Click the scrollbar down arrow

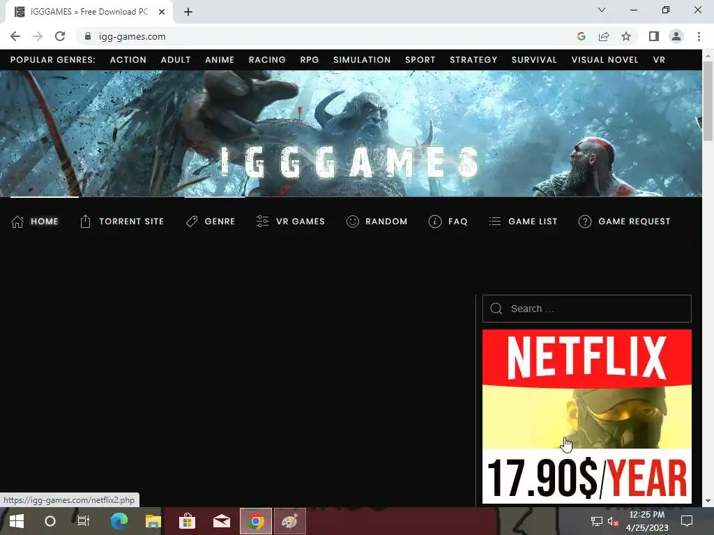[708, 501]
